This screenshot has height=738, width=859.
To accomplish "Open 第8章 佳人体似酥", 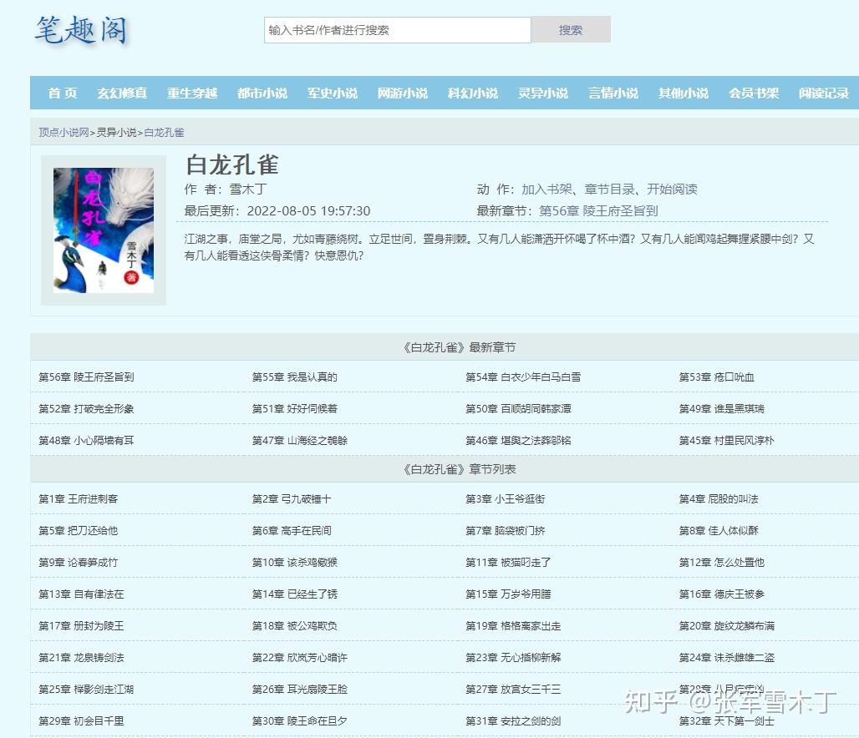I will pyautogui.click(x=719, y=531).
